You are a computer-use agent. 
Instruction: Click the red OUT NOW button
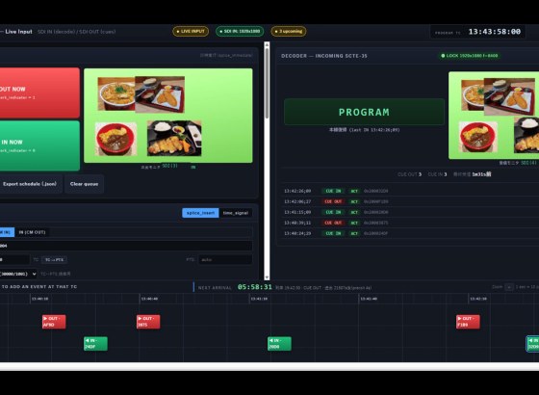(39, 92)
